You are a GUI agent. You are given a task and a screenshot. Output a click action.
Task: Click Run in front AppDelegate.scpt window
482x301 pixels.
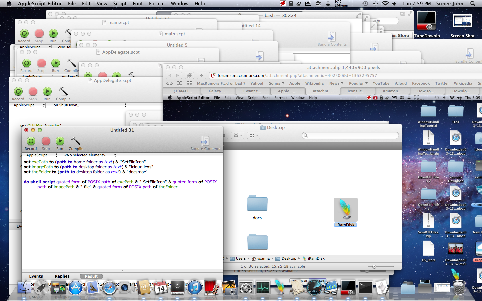pyautogui.click(x=47, y=94)
